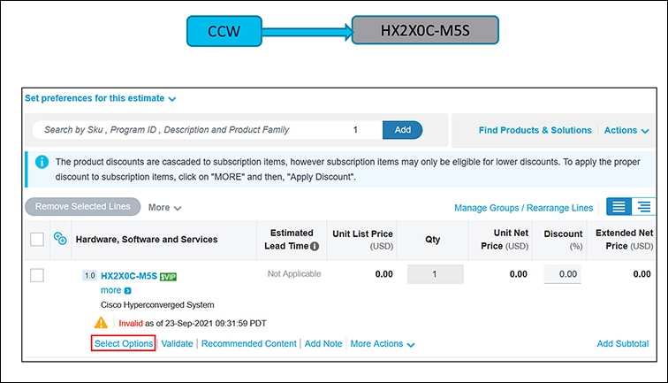The height and width of the screenshot is (383, 668).
Task: Switch to the compact list view icon
Action: (619, 206)
